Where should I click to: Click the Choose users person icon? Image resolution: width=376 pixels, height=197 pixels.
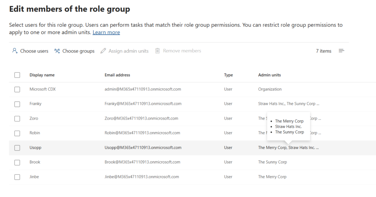[15, 51]
